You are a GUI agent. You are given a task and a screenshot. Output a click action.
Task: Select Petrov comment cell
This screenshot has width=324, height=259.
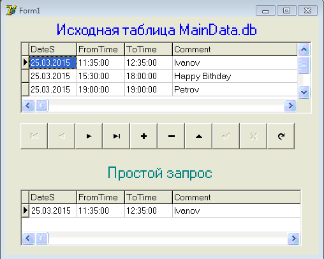coord(235,89)
